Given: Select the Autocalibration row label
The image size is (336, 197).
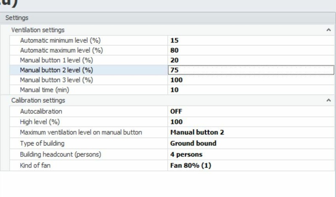Looking at the screenshot, I should [41, 111].
